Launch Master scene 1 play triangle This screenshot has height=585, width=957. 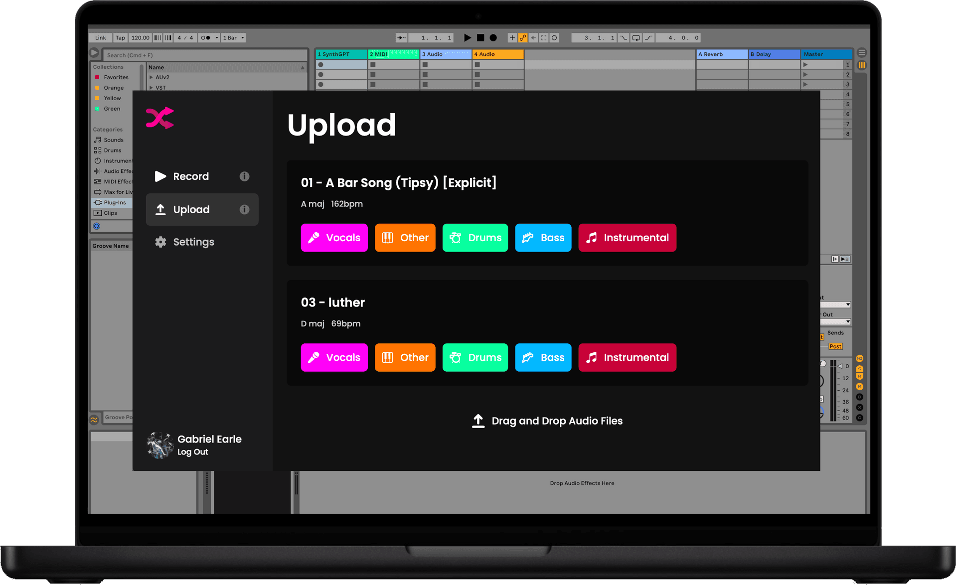click(805, 65)
